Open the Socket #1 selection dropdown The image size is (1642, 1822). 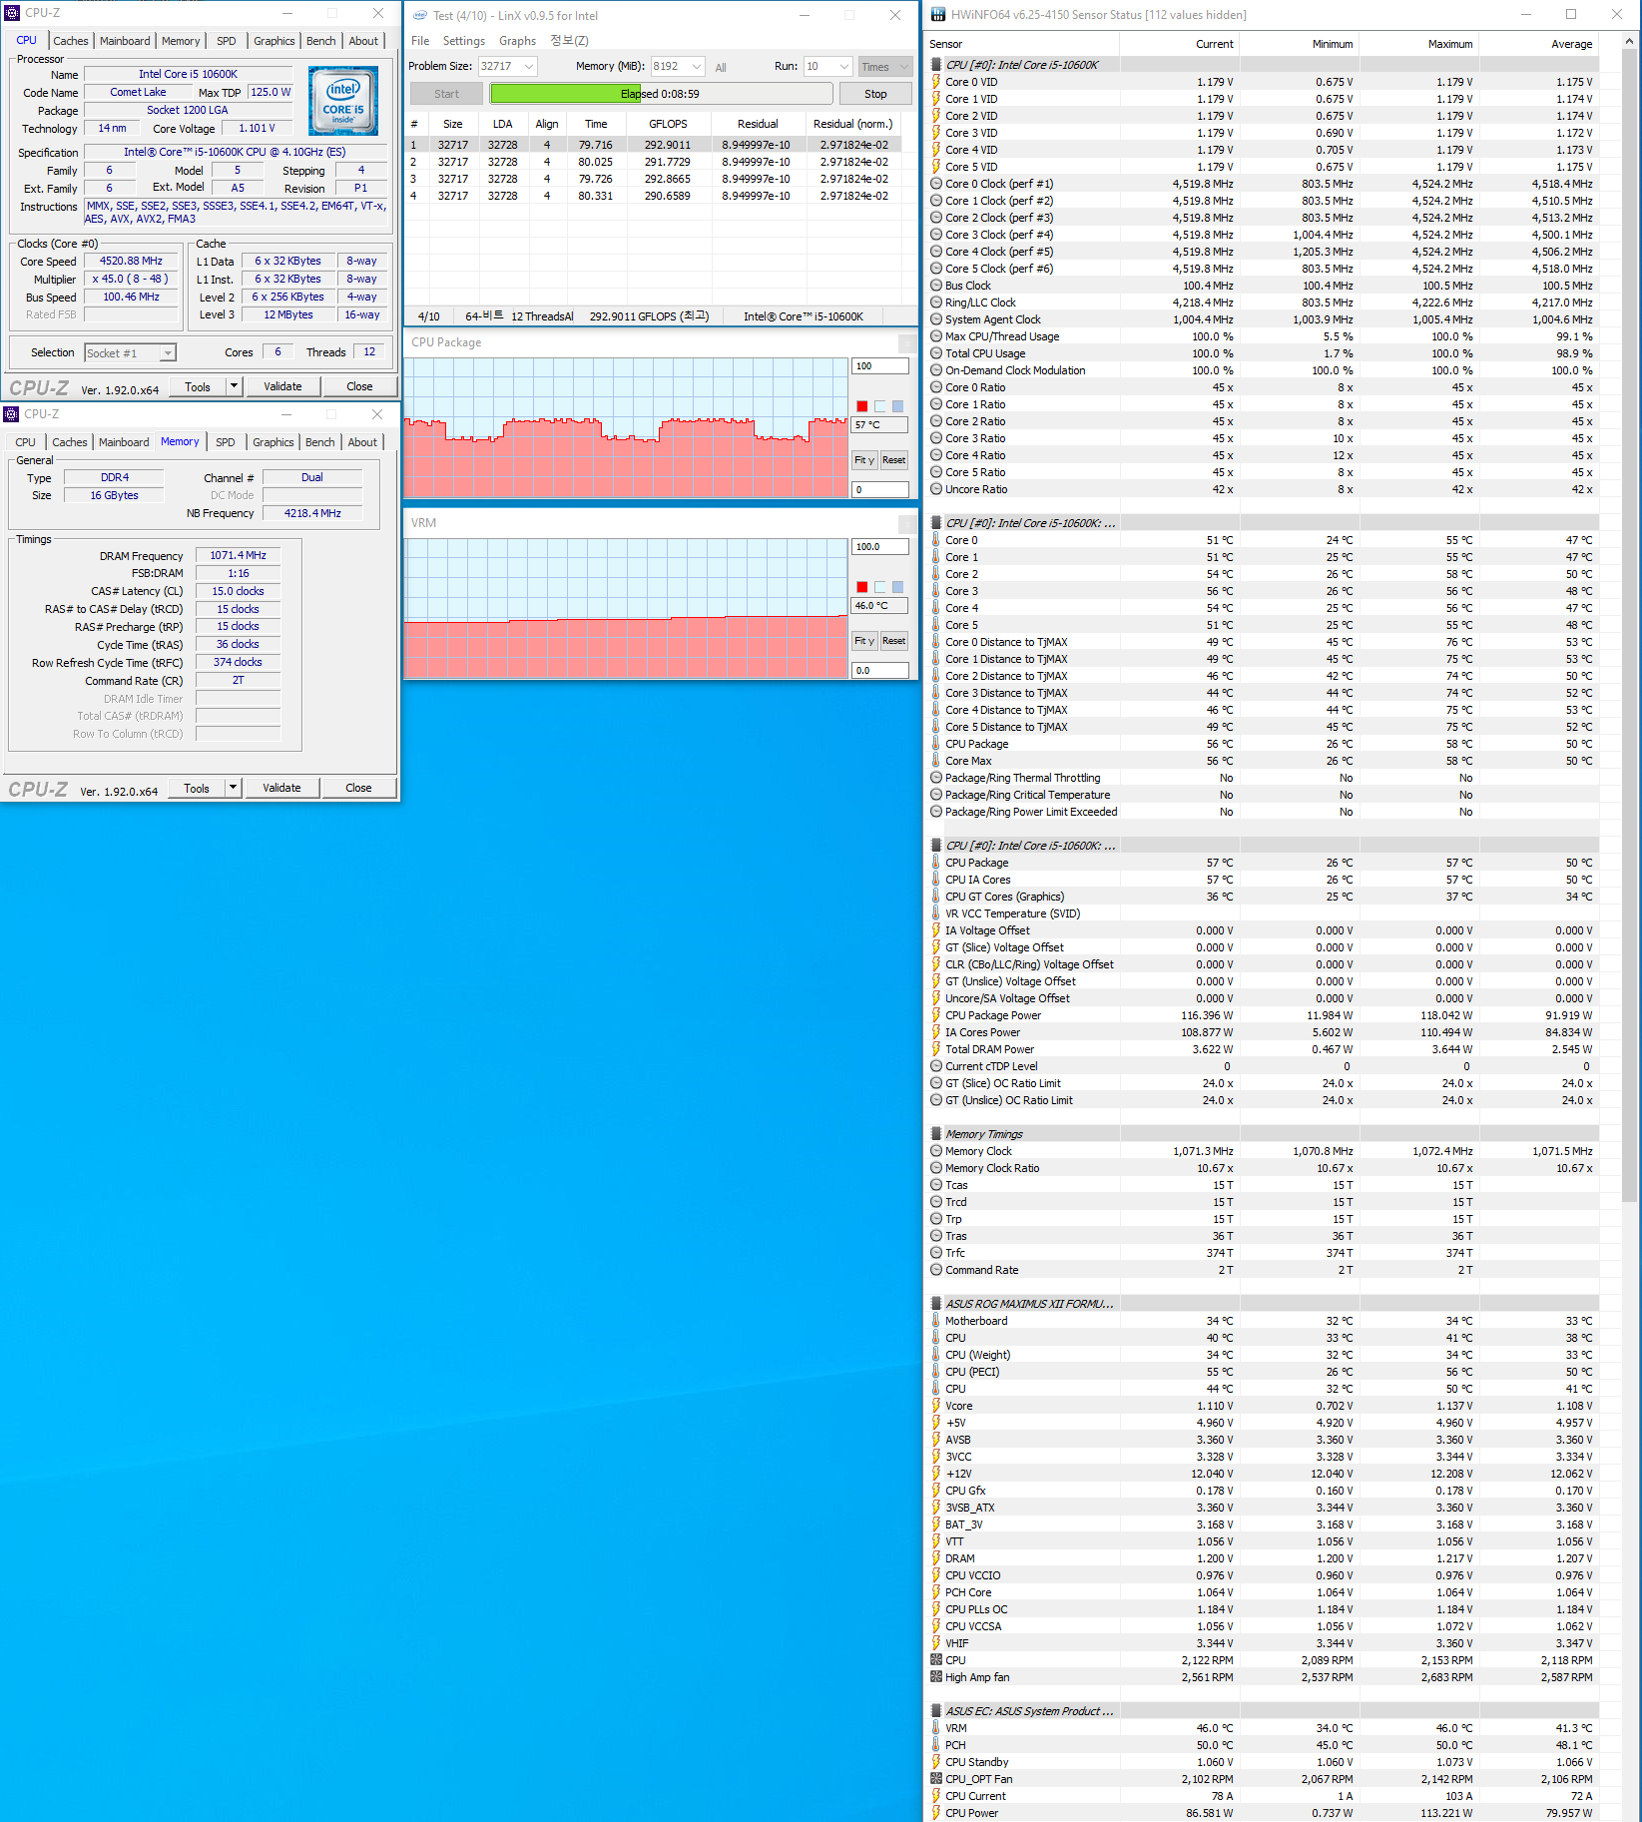pos(168,353)
